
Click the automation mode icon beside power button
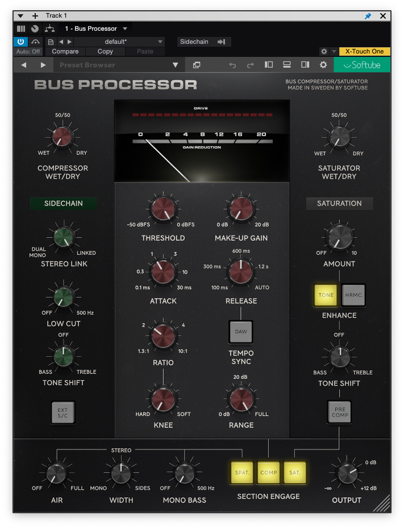click(35, 42)
